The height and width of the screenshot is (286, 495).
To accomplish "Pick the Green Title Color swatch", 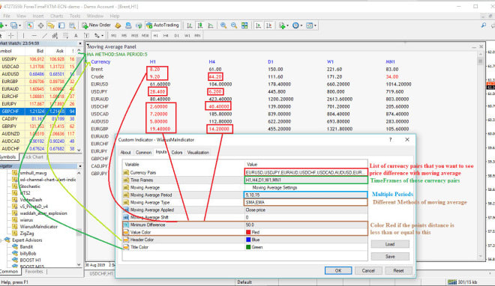I will pyautogui.click(x=248, y=247).
